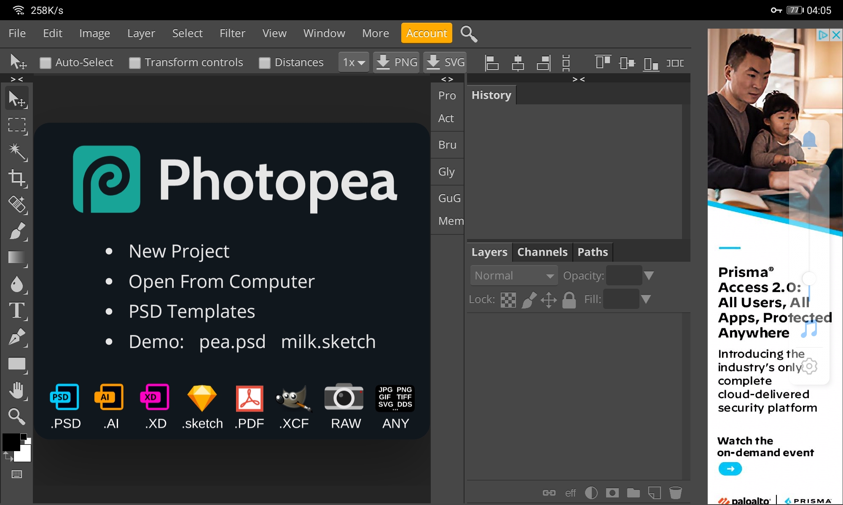Select the Zoom tool in the toolbar
The width and height of the screenshot is (843, 505).
pos(18,417)
